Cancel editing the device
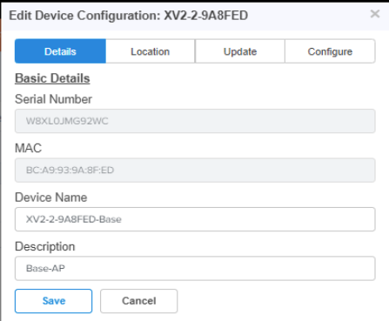Screen dimensions: 389x321 coord(139,301)
